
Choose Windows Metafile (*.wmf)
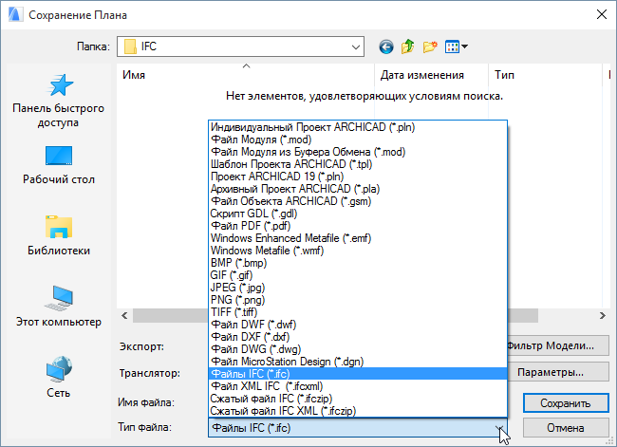(358, 251)
